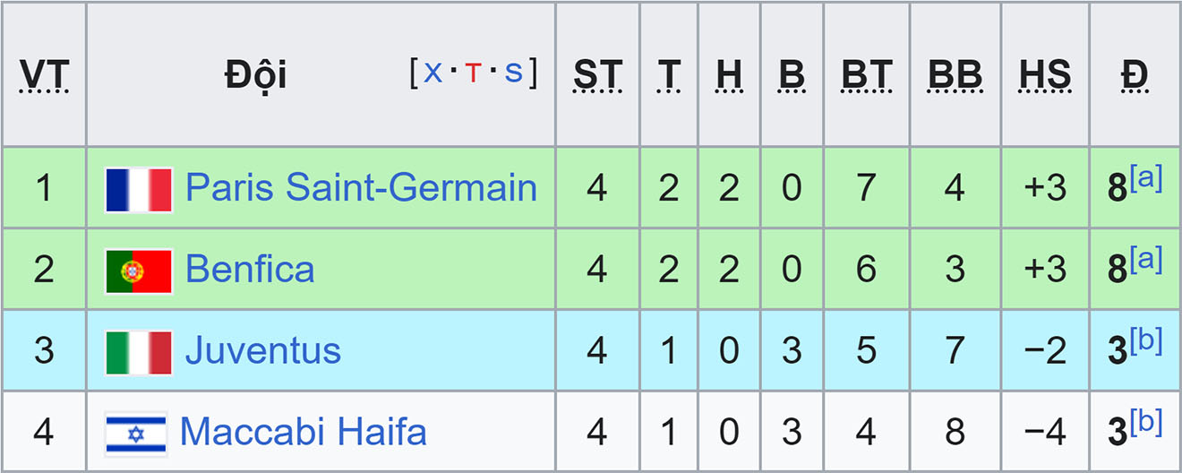Open footnote [b] next to Maccabi Haifa's points
The height and width of the screenshot is (473, 1182).
[x=1145, y=423]
